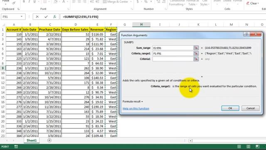Open the Clipboard dialog launcher

[18, 9]
